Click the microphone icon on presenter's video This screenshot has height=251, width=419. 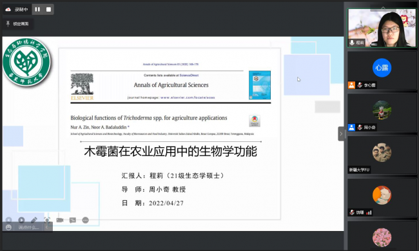(x=352, y=43)
